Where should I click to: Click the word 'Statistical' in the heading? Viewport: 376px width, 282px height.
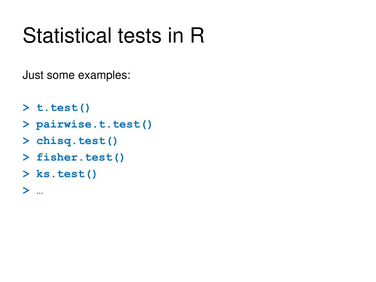[x=67, y=35]
